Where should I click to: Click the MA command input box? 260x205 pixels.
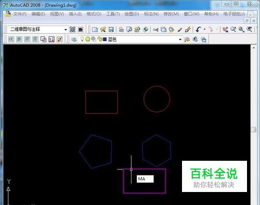145,179
